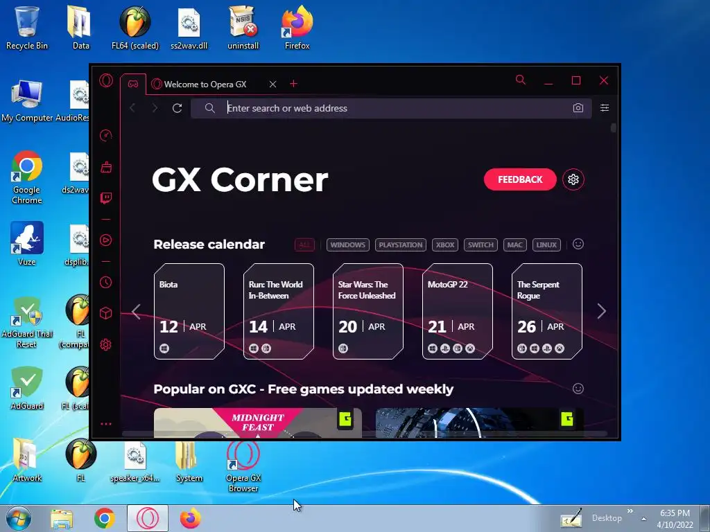Select the Firefox desktop shortcut
710x532 pixels.
pyautogui.click(x=297, y=27)
